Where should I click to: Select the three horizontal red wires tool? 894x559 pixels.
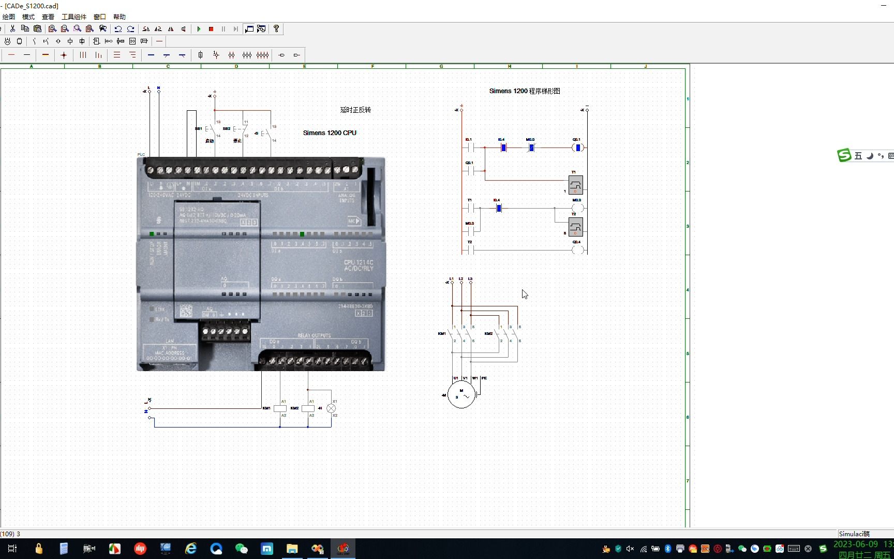click(x=117, y=55)
